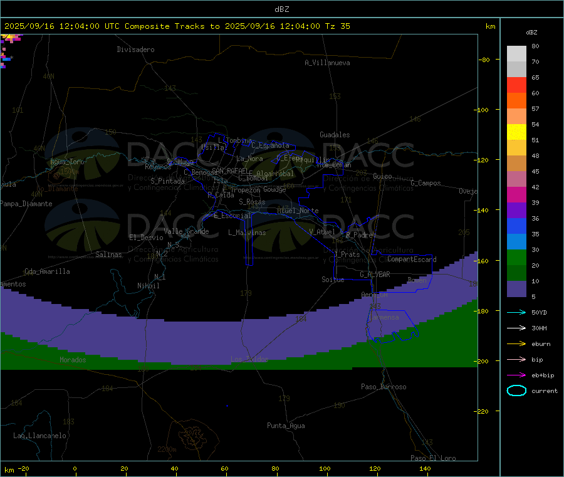
Task: Click the Salinas map label
Action: point(108,254)
